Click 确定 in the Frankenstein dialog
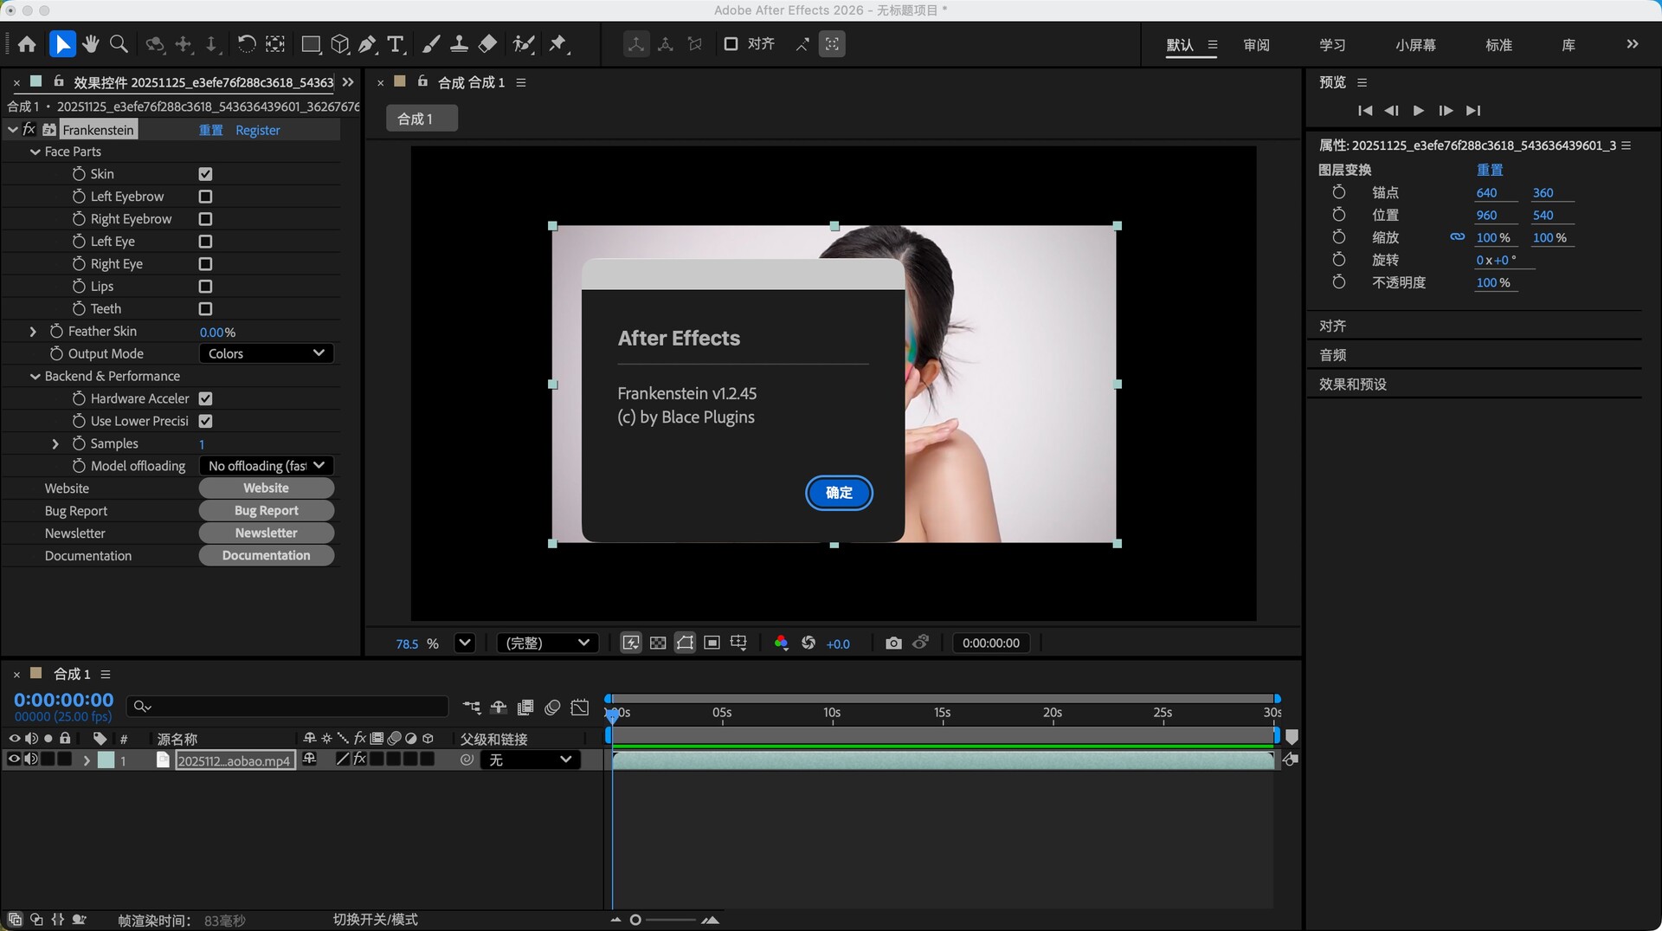The height and width of the screenshot is (931, 1662). (838, 493)
